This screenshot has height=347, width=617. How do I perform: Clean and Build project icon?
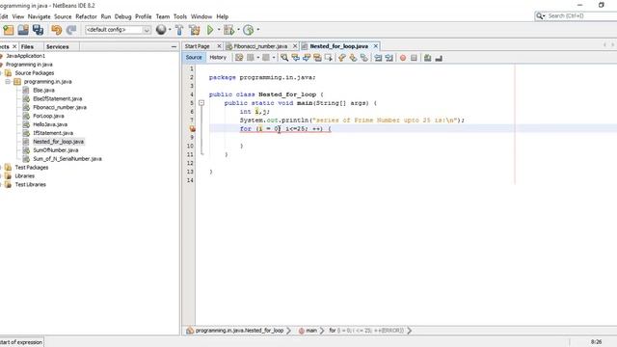point(195,30)
